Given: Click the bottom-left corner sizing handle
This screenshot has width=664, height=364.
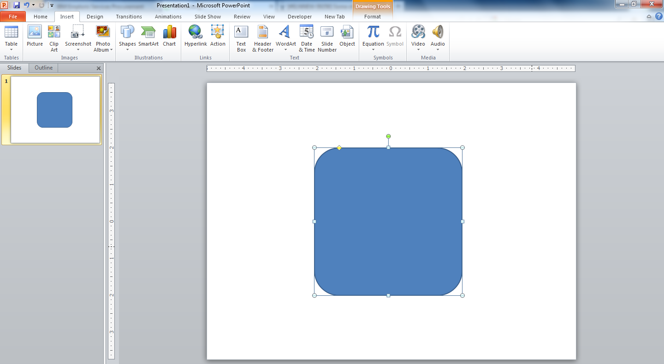Looking at the screenshot, I should pyautogui.click(x=314, y=295).
